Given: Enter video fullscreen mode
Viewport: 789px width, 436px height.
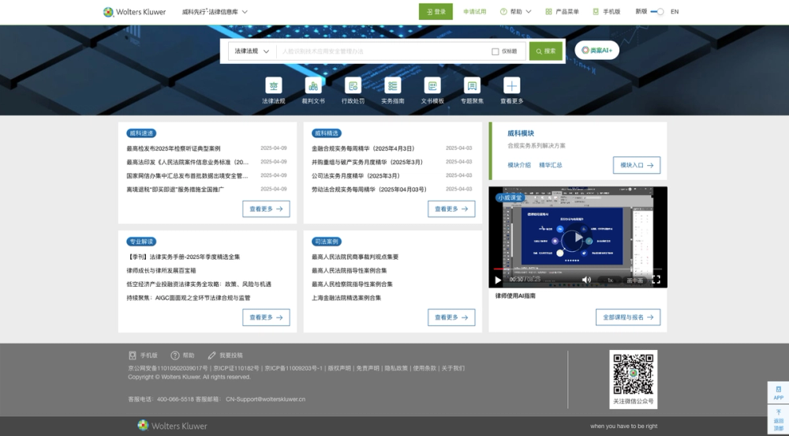Looking at the screenshot, I should coord(656,280).
